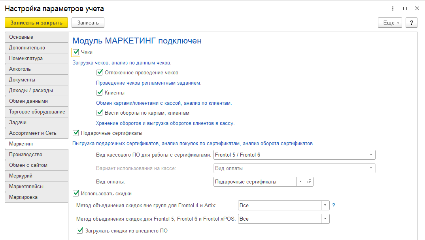Viewport: 425px width, 240px height.
Task: Toggle Загружать скидки из внешнего ПО
Action: pos(80,231)
